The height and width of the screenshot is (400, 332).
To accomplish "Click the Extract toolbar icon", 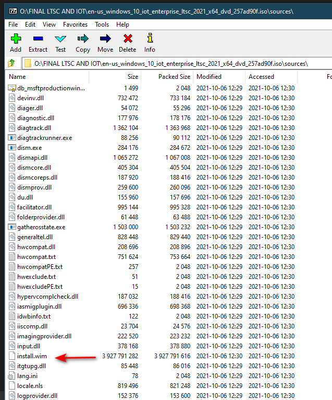I will pyautogui.click(x=38, y=39).
